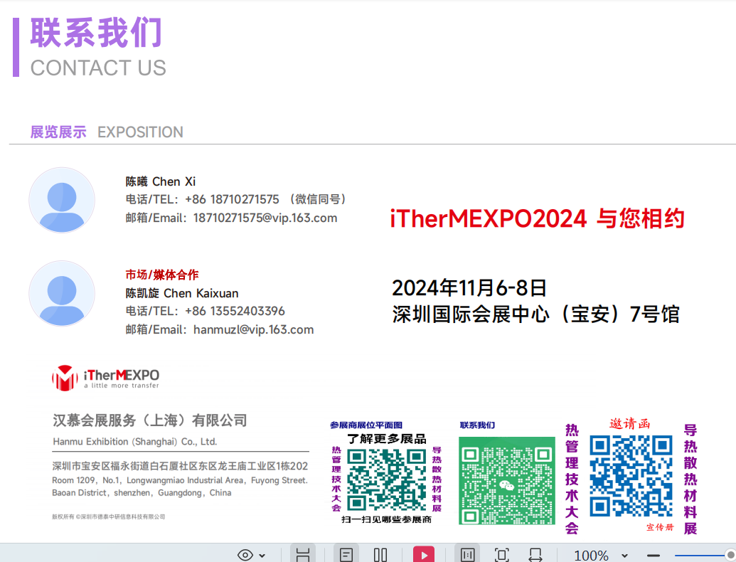The width and height of the screenshot is (736, 562).
Task: Click phone number +86 18710271575
Action: 232,199
